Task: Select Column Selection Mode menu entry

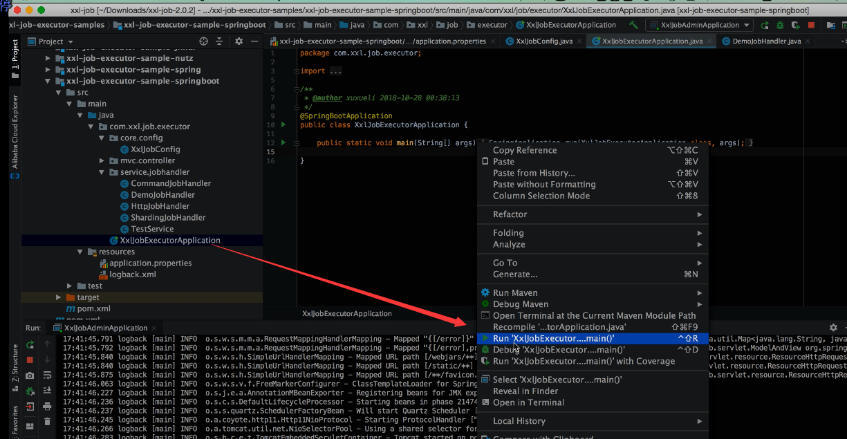Action: [592, 196]
